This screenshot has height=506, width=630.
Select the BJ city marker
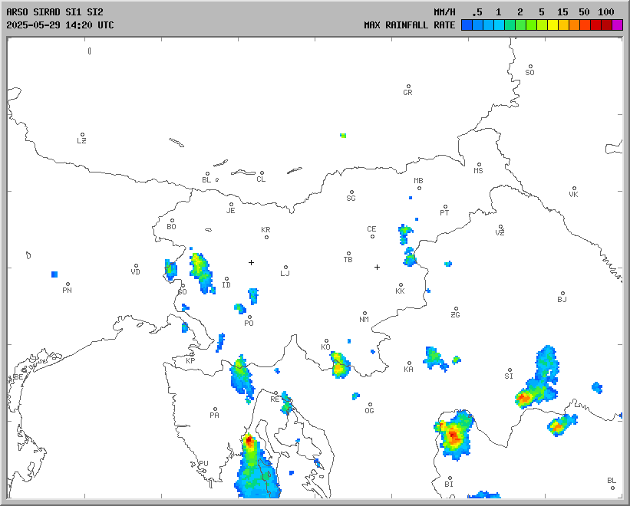[x=562, y=294]
